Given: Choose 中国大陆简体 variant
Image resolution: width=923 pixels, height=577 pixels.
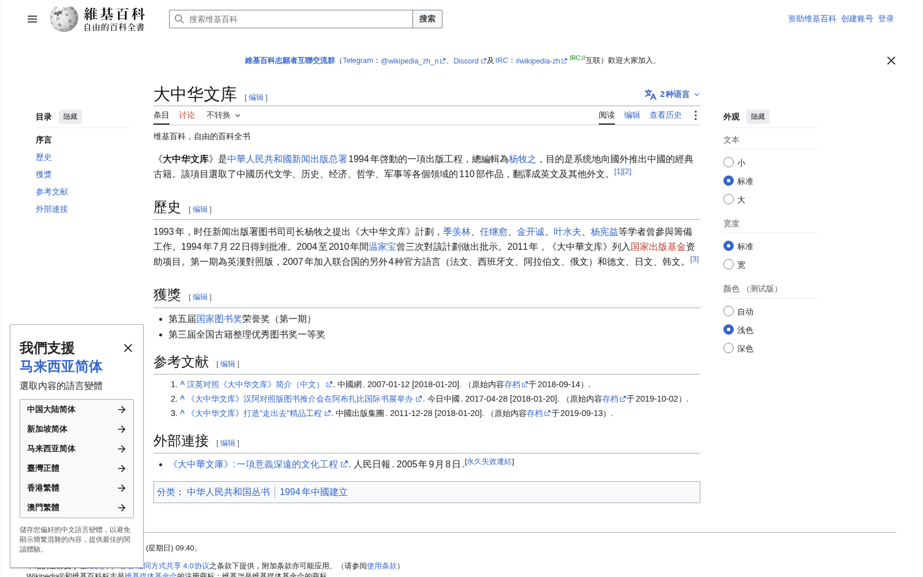Looking at the screenshot, I should coord(77,410).
